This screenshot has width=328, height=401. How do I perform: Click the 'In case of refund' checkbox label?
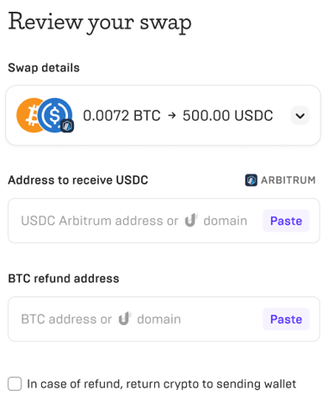[161, 384]
